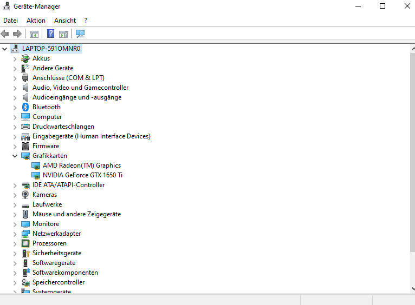Screen dimensions: 415x305
Task: Click the vertical scrollbar thumb
Action: [x=412, y=152]
